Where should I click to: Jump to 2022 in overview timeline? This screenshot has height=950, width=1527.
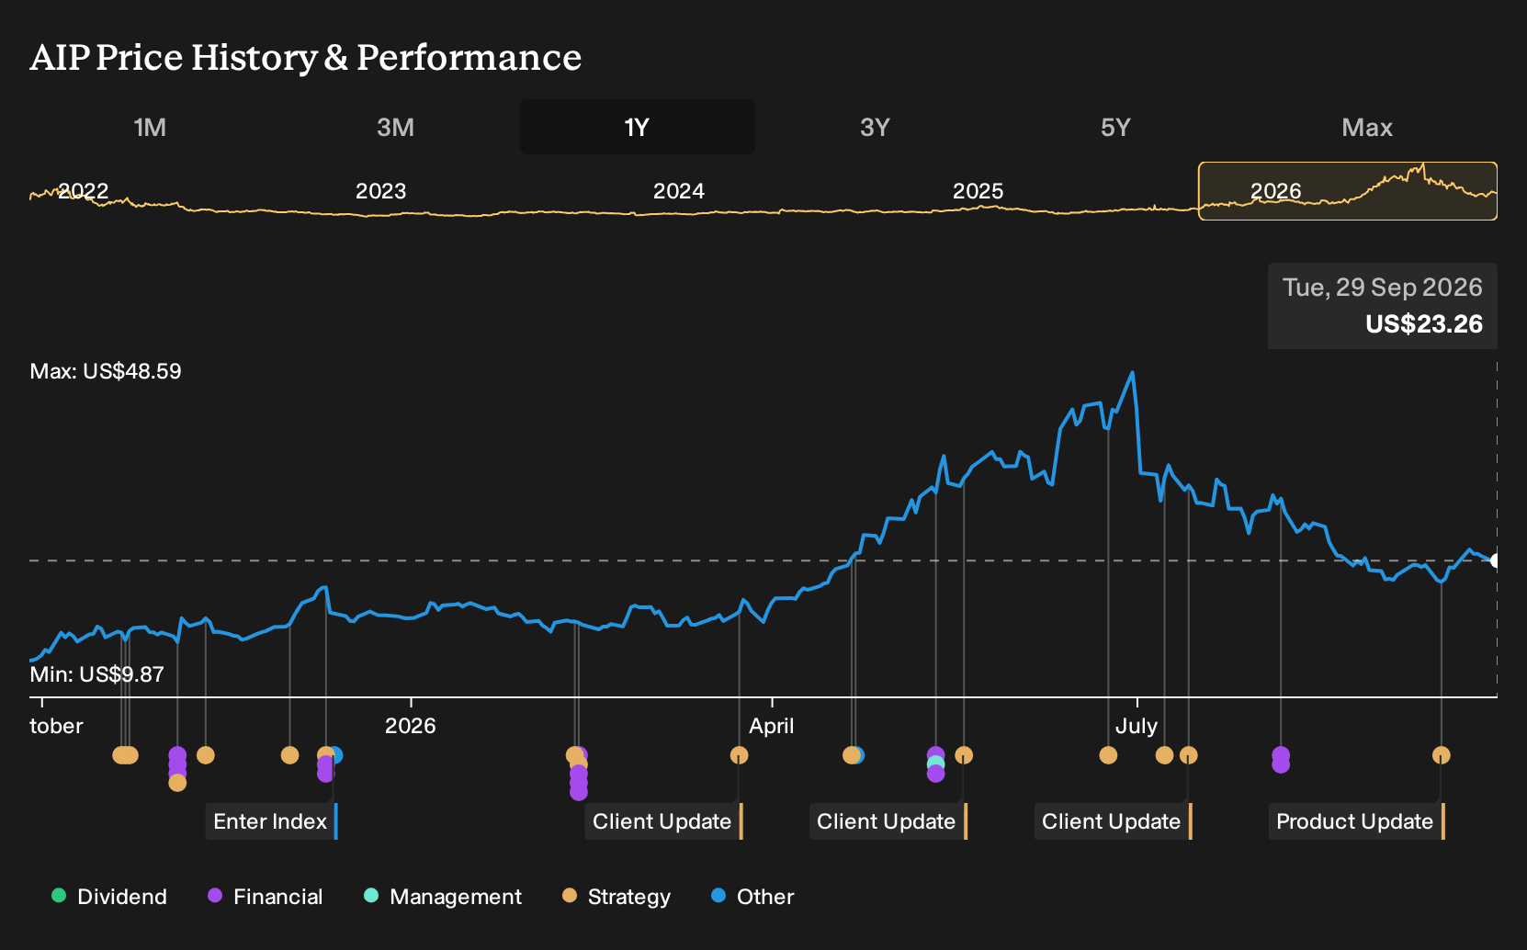coord(83,191)
